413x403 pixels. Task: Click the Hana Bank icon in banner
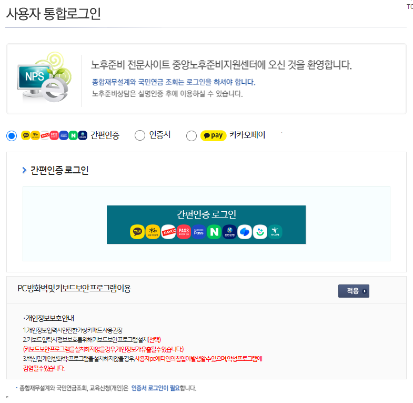coord(275,232)
